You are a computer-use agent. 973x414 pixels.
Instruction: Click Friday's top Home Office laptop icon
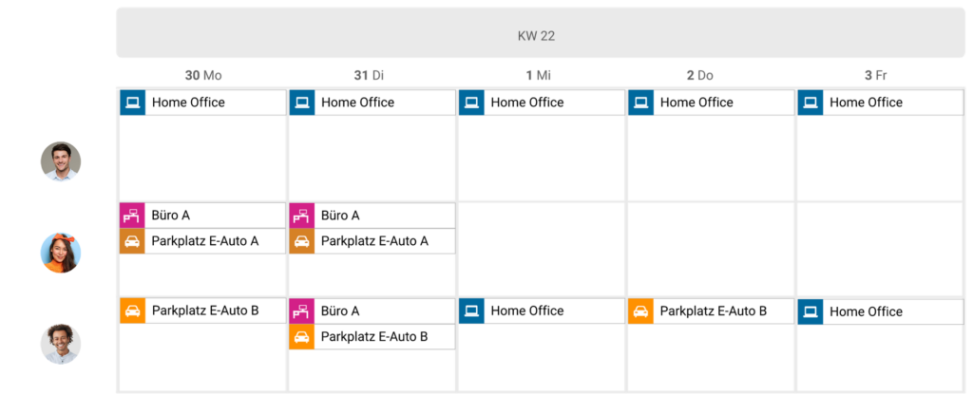coord(810,103)
